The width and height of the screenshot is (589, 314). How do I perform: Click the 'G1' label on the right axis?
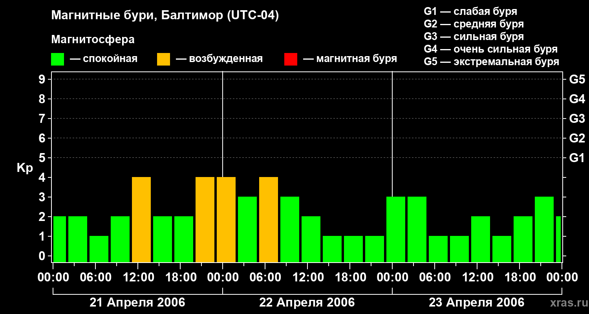pos(577,158)
